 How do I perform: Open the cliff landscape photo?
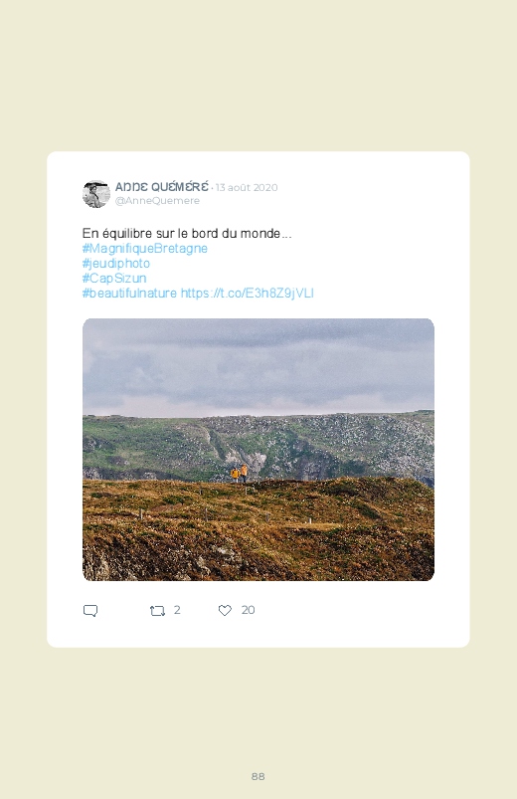point(258,450)
